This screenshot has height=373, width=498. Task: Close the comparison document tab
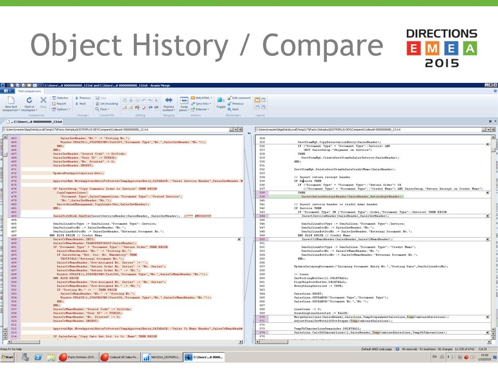point(490,121)
